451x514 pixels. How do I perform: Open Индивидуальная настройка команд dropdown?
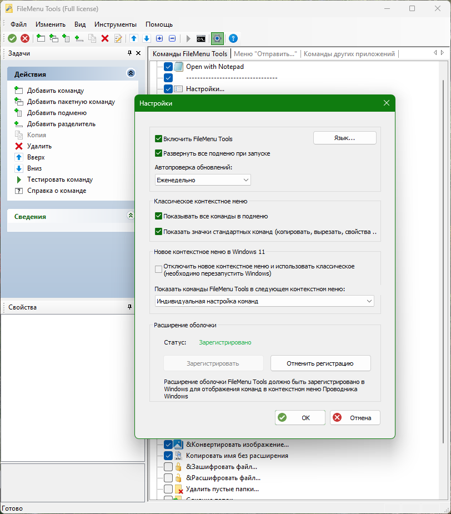[264, 301]
